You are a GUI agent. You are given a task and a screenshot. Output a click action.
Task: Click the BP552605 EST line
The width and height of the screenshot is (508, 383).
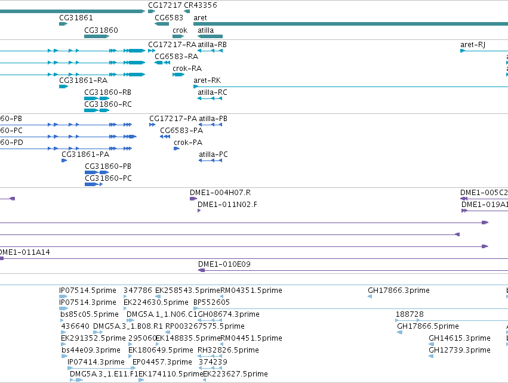(x=350, y=308)
